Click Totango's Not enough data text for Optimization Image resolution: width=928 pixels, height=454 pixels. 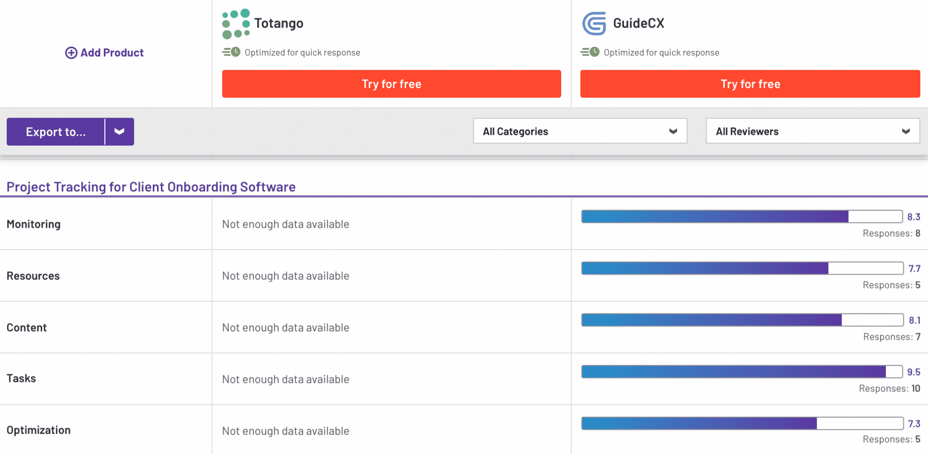pos(286,431)
